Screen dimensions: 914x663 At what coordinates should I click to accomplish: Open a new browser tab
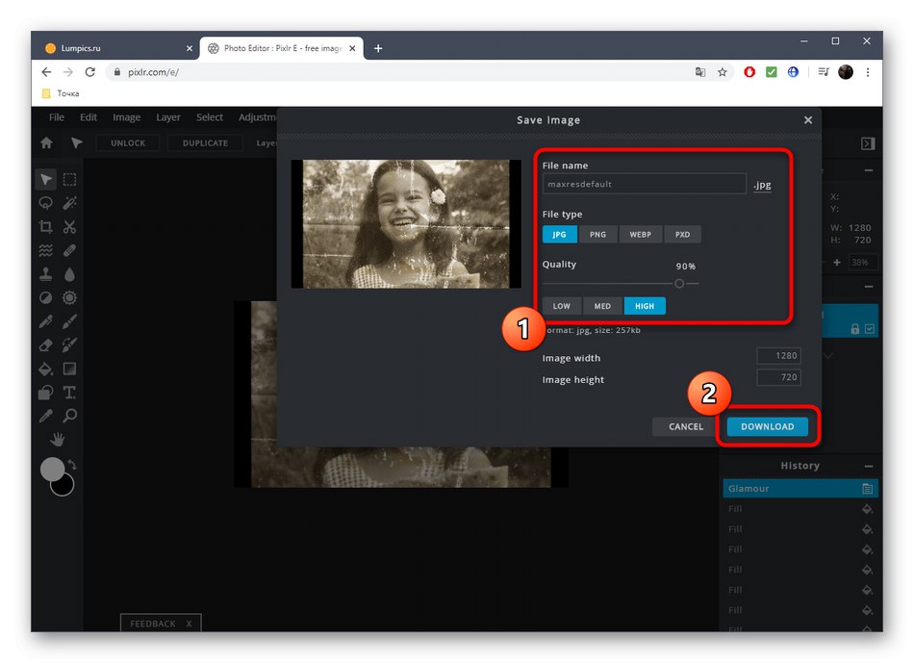(x=378, y=48)
